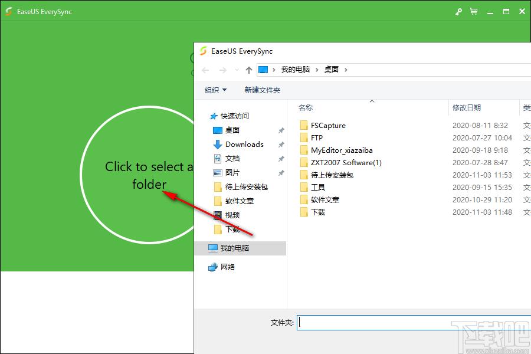Screen dimensions: 531x354
Task: Open the 组织 dropdown menu
Action: pos(215,90)
